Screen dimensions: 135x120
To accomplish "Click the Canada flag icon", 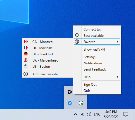I will point(26,42).
